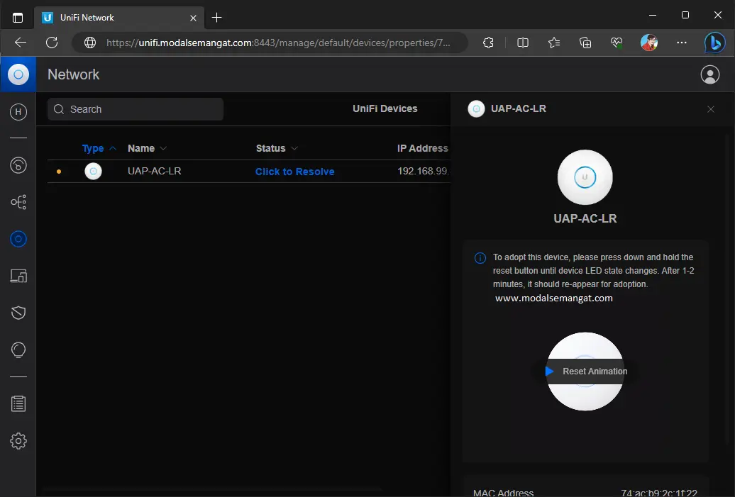The width and height of the screenshot is (735, 497).
Task: Click the browser address bar URL
Action: point(278,43)
